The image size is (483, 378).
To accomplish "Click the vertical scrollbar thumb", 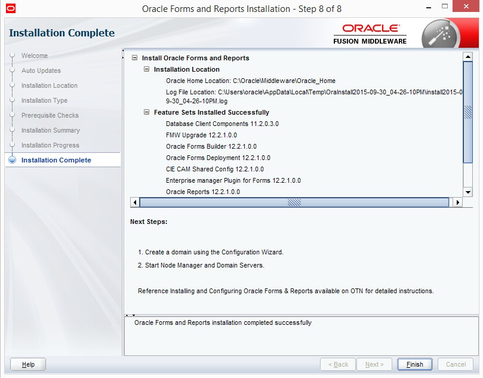I will [468, 112].
